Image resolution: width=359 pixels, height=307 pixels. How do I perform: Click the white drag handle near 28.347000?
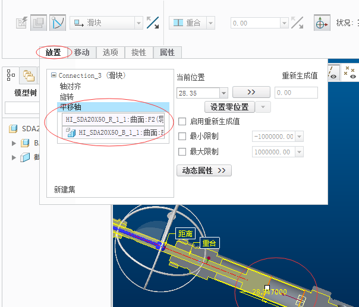(x=267, y=287)
